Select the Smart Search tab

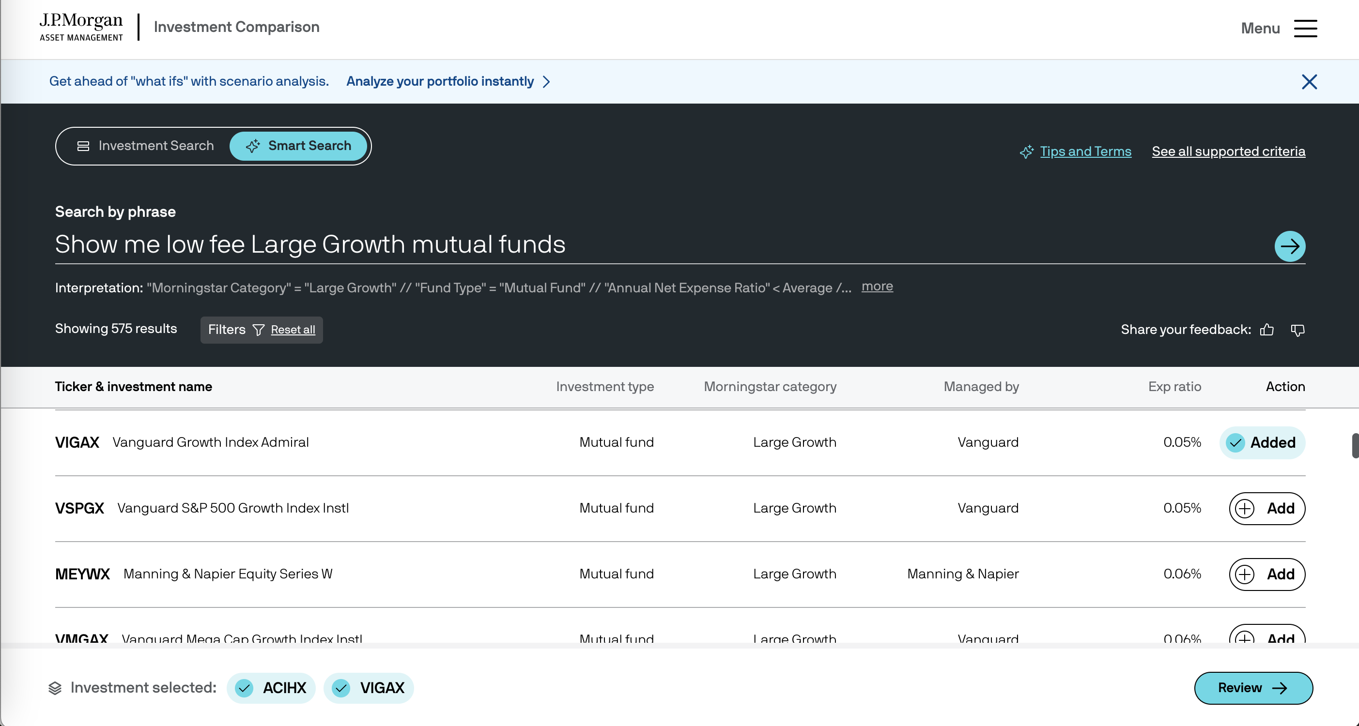[299, 146]
